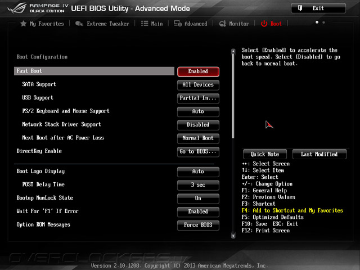Click the scrollbar down arrow

click(233, 236)
